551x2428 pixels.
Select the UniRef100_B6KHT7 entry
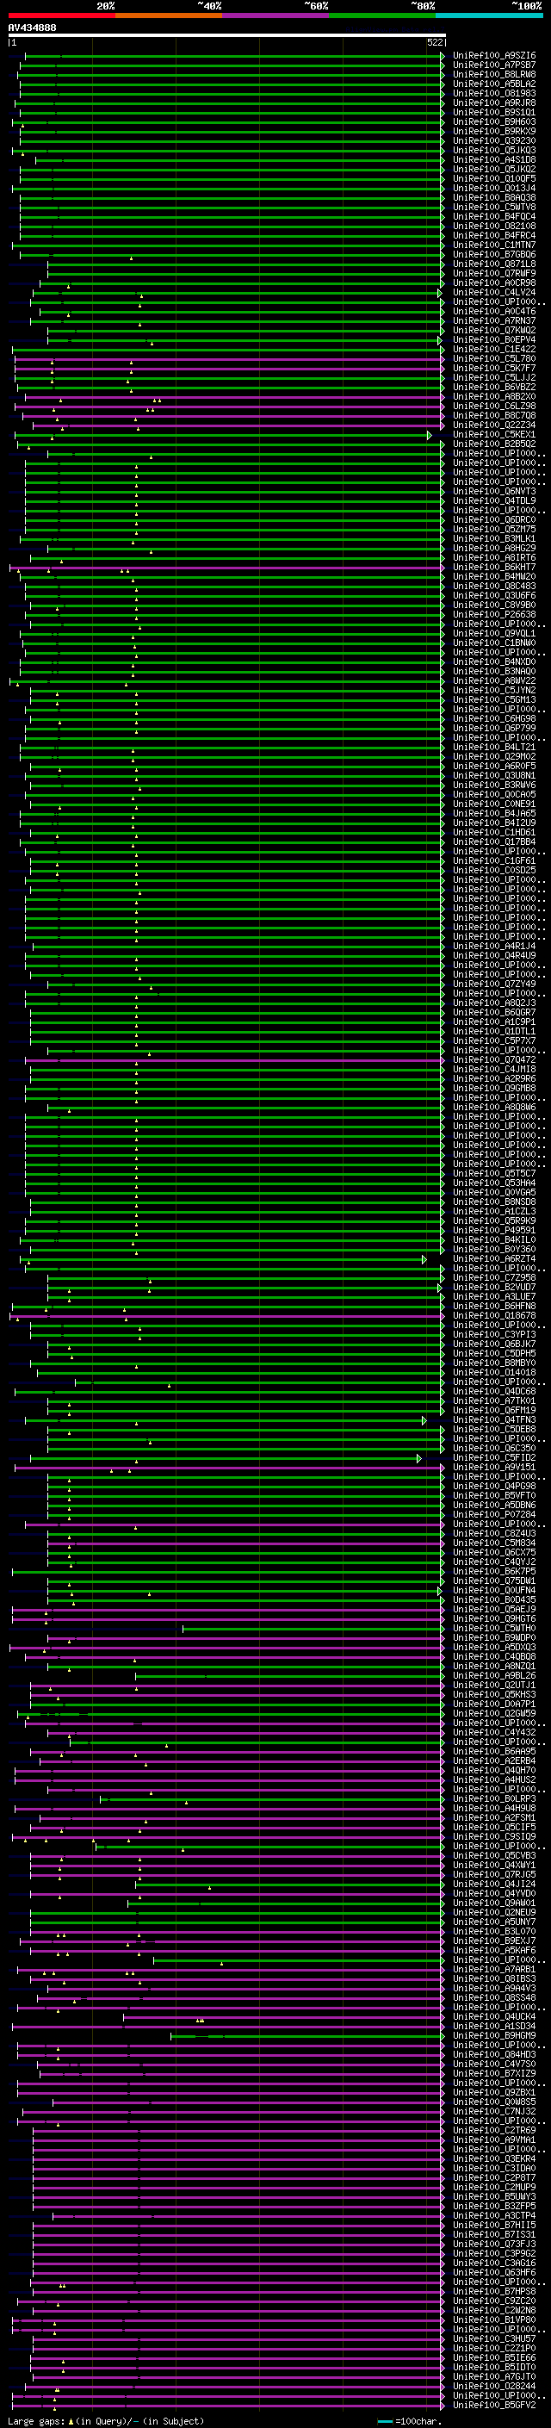coord(493,567)
